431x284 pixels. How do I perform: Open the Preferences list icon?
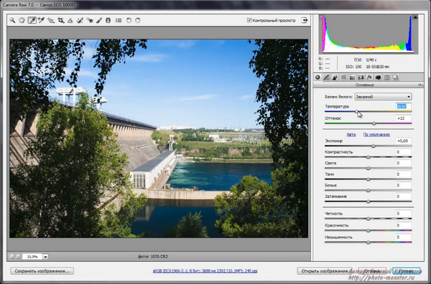119,20
